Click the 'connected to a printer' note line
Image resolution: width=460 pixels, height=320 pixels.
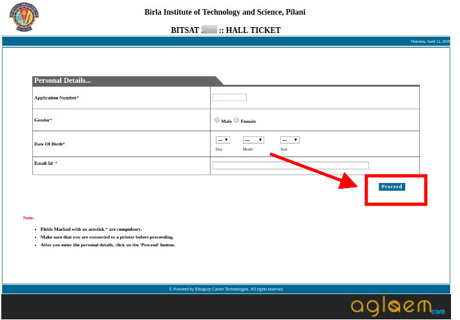[x=107, y=237]
